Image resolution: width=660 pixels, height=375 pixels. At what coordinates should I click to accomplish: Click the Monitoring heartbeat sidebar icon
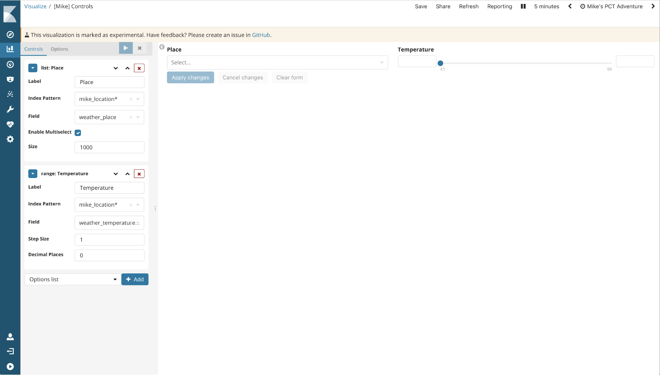pos(10,124)
